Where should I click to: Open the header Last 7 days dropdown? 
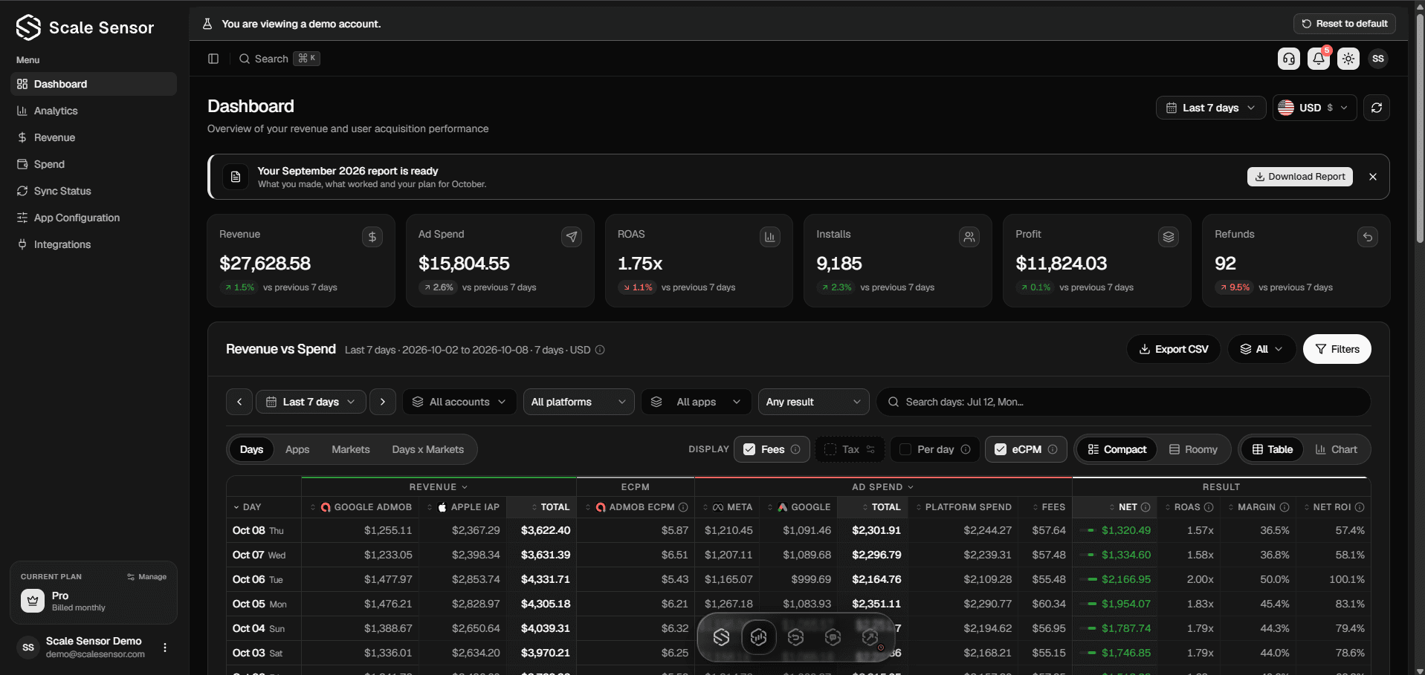tap(1211, 108)
